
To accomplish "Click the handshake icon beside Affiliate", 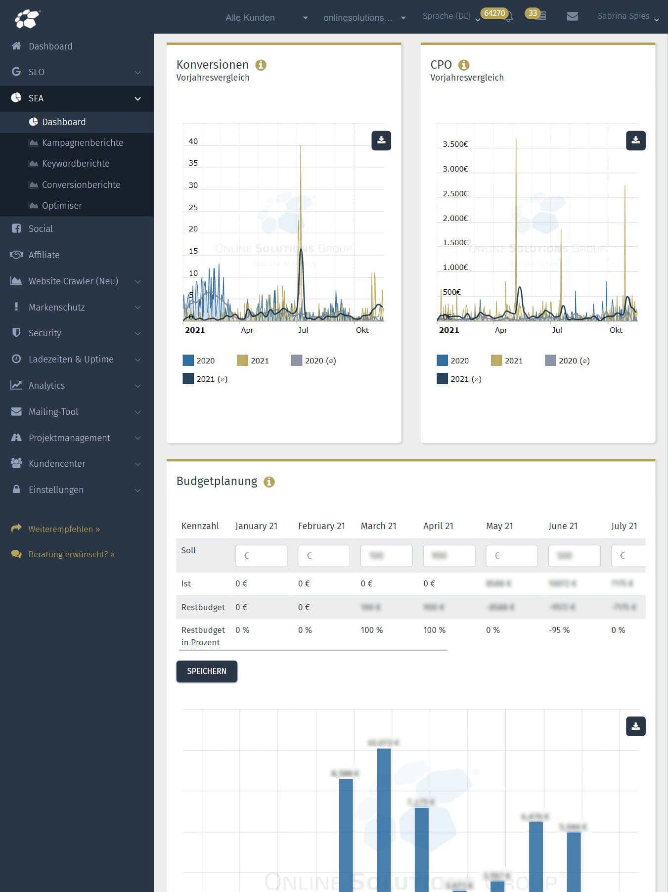I will point(16,255).
